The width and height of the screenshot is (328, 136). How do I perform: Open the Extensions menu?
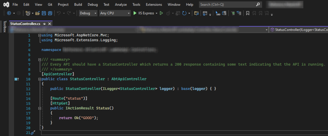154,4
